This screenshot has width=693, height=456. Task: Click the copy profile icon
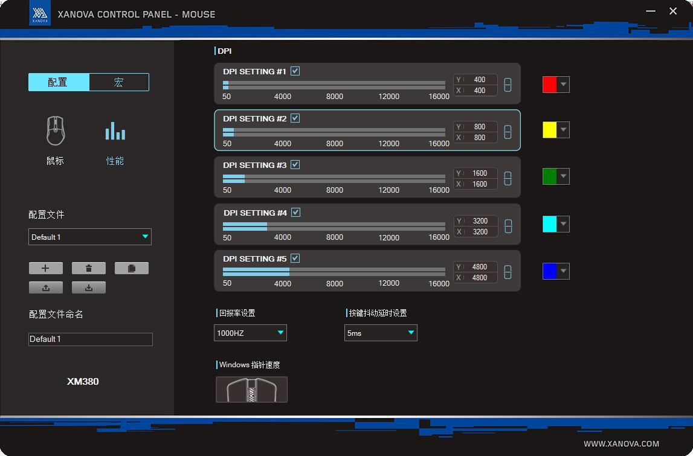pyautogui.click(x=131, y=268)
